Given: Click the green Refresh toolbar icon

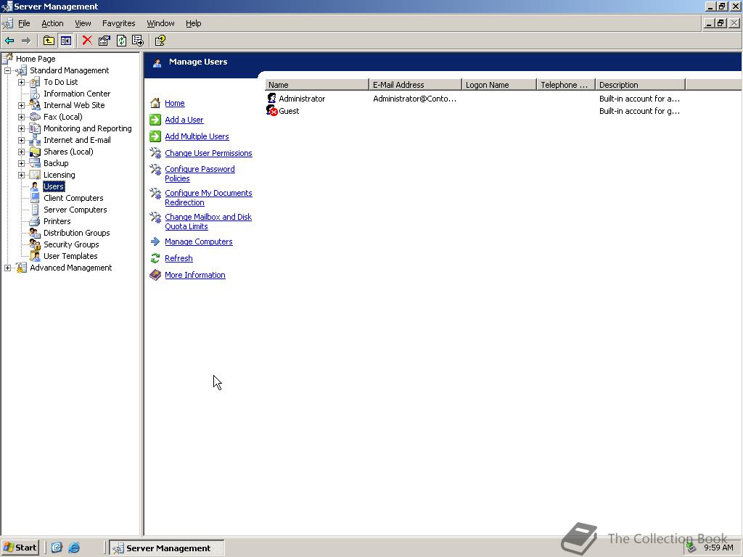Looking at the screenshot, I should [x=121, y=41].
